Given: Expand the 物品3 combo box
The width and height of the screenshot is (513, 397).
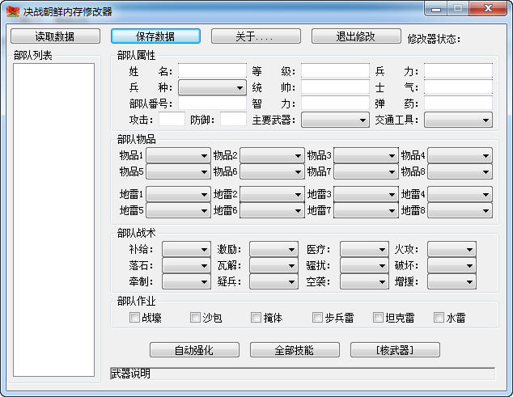Looking at the screenshot, I should click(x=366, y=156).
